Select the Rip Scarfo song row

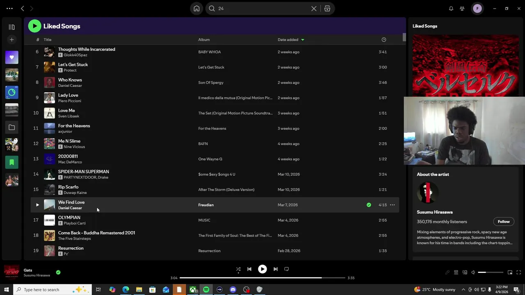pos(215,190)
